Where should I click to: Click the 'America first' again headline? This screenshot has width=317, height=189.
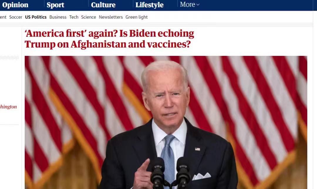pos(109,39)
